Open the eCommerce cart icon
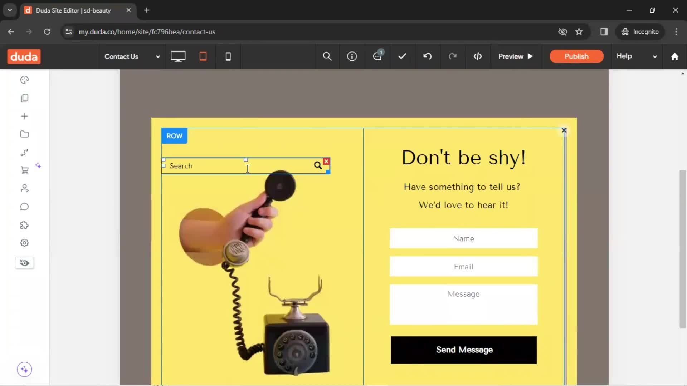The width and height of the screenshot is (687, 386). pos(24,170)
